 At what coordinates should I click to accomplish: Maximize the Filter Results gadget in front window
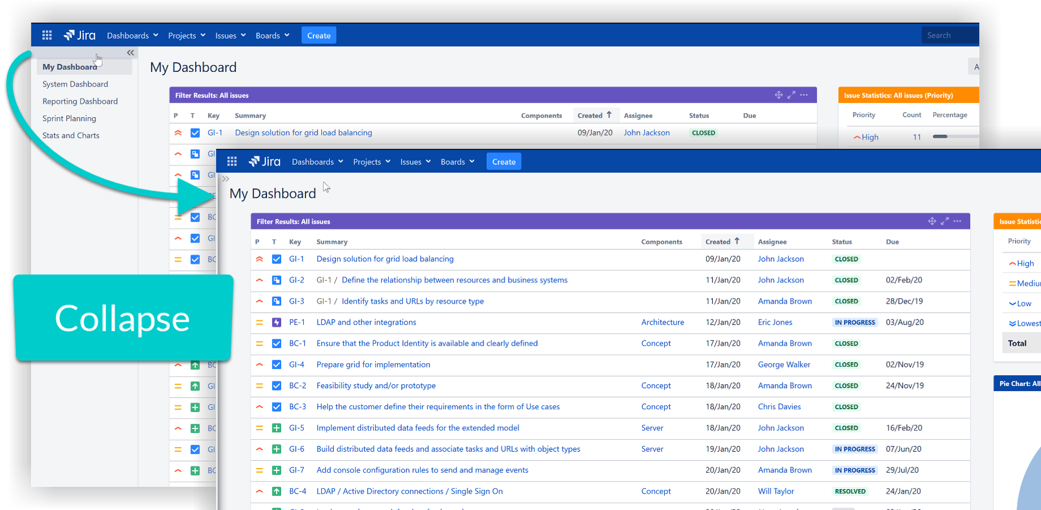click(945, 221)
